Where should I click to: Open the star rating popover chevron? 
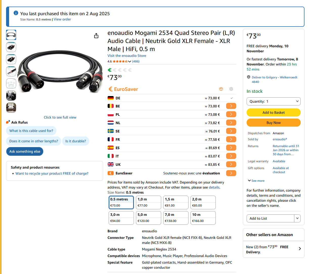coord(130,61)
